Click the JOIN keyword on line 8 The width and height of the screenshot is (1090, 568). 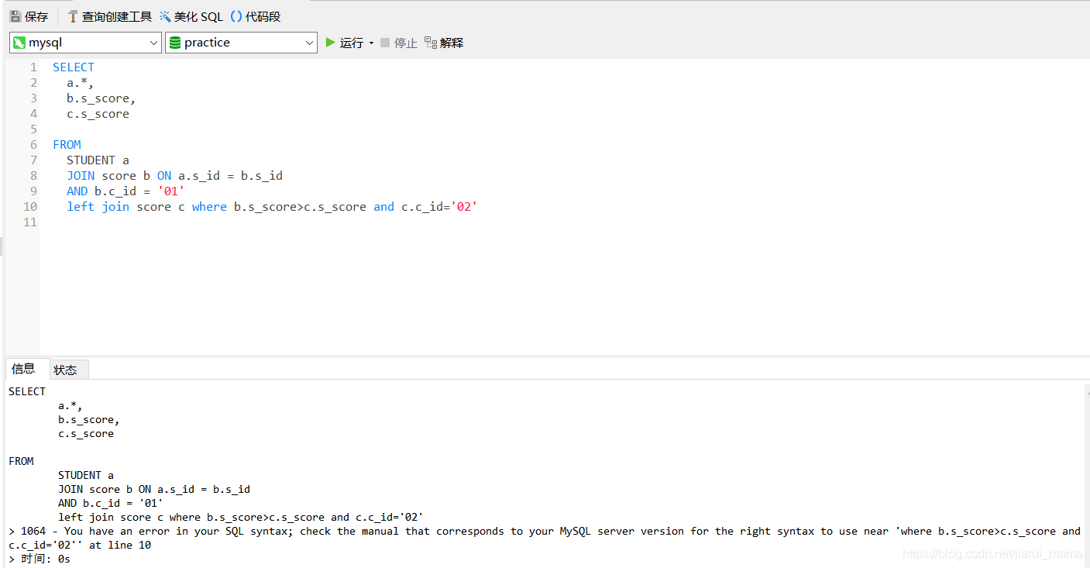[x=81, y=176]
